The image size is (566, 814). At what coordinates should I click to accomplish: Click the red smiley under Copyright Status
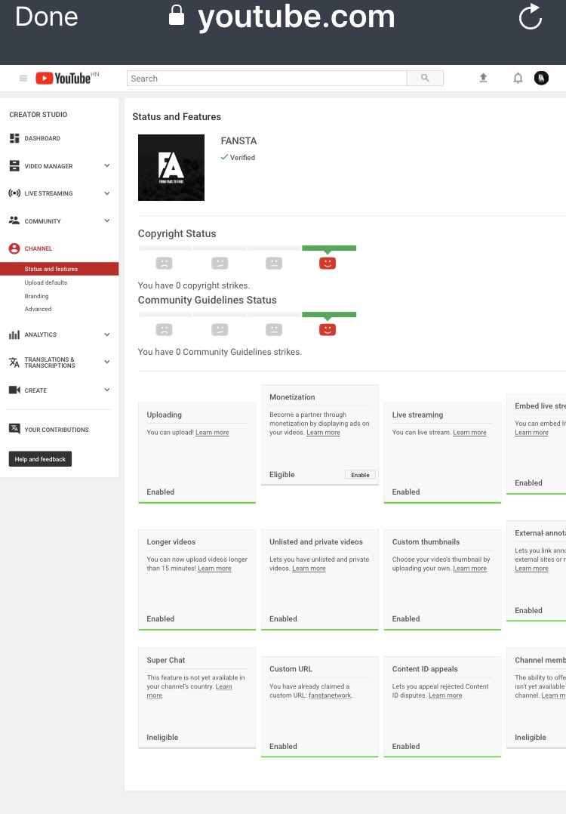click(328, 264)
